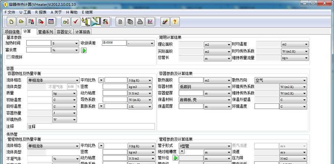Open small arrow button beside 绝对粗糙度
Screen dimensions: 334x164
click(182, 151)
